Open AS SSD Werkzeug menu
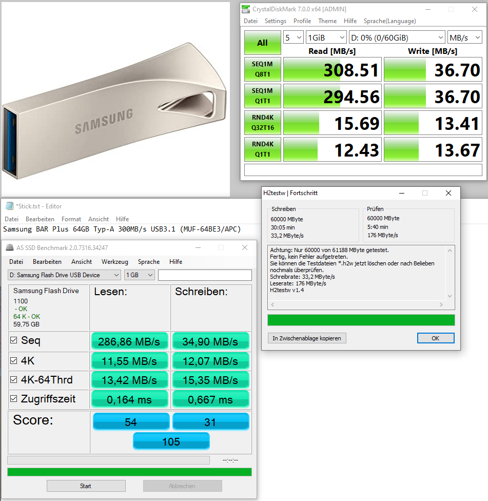The height and width of the screenshot is (501, 488). tap(114, 262)
